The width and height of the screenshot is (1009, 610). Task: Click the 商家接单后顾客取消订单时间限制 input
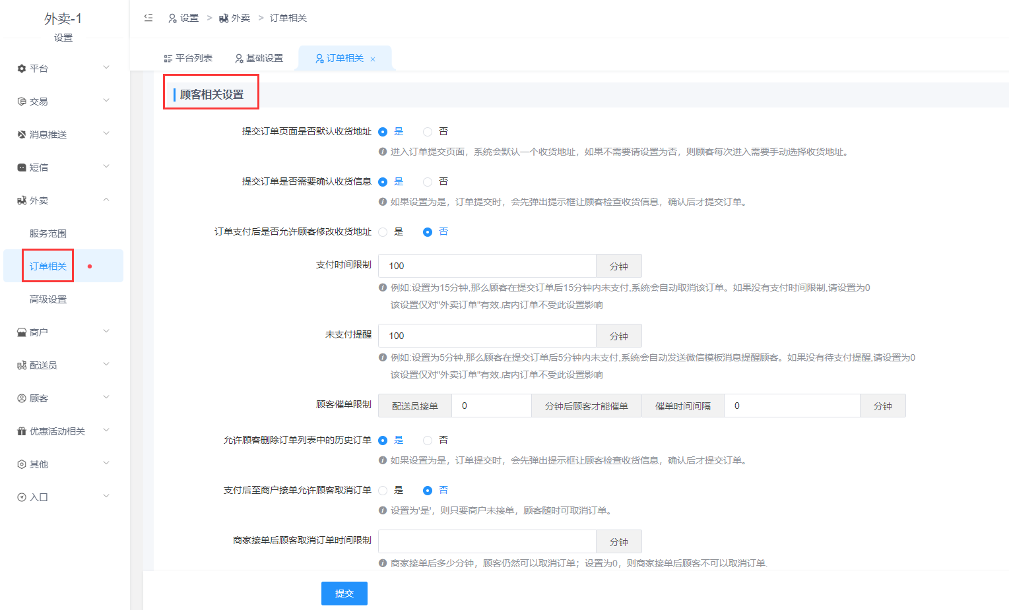(487, 541)
